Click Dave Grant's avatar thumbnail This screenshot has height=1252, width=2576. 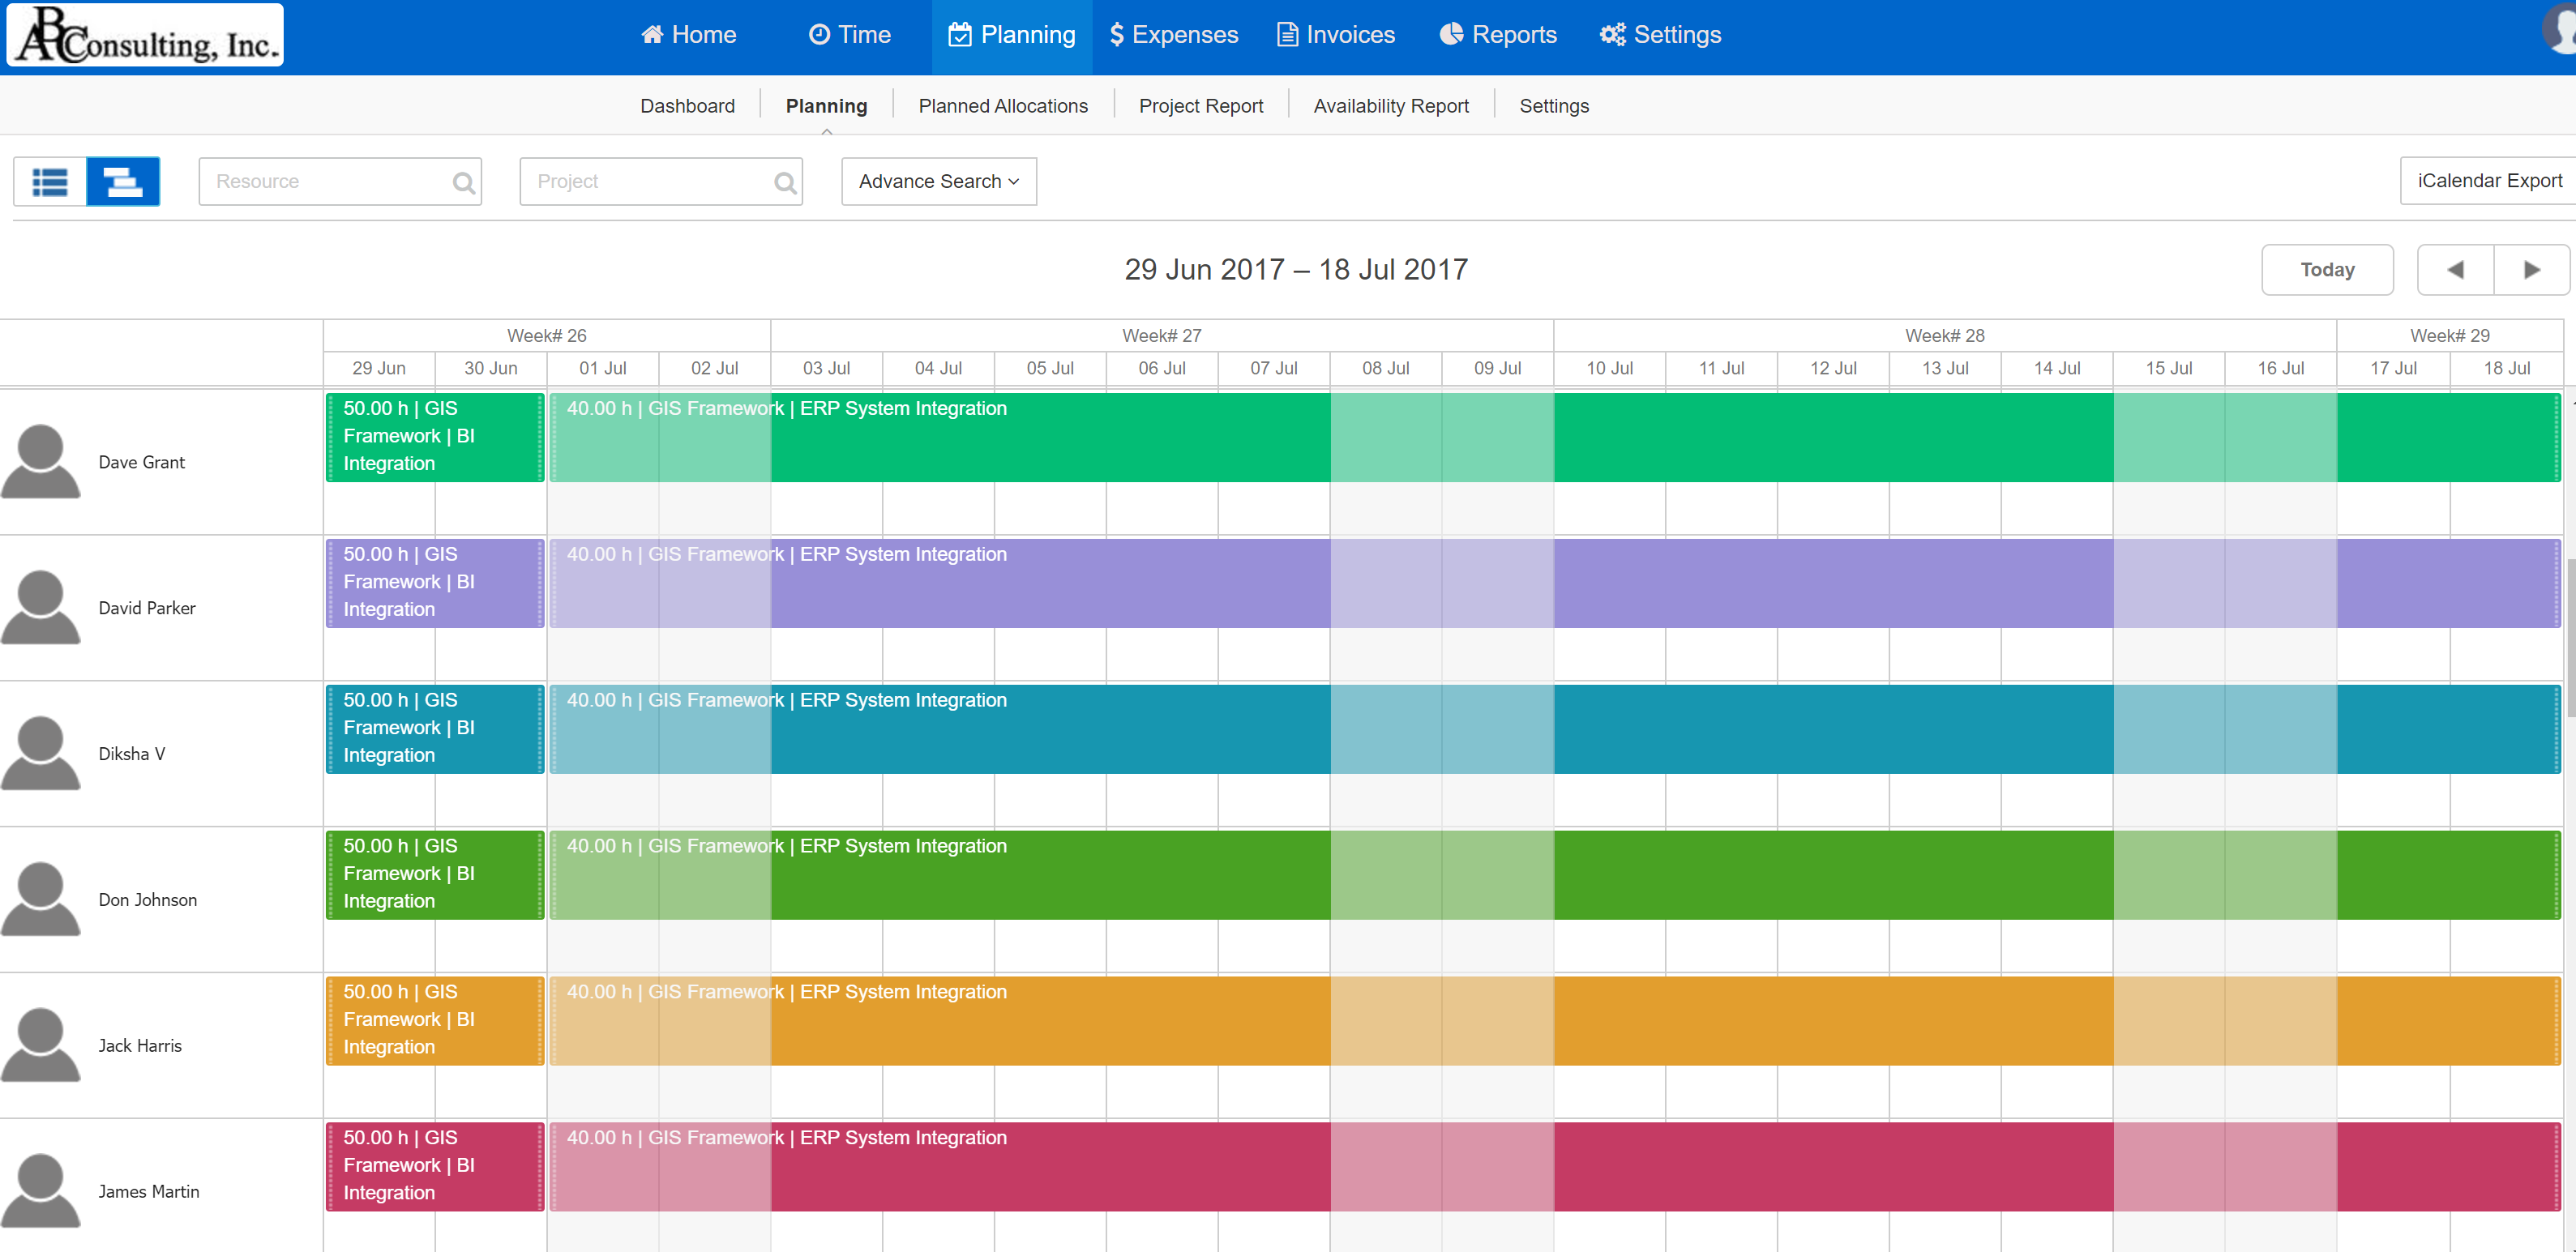41,461
